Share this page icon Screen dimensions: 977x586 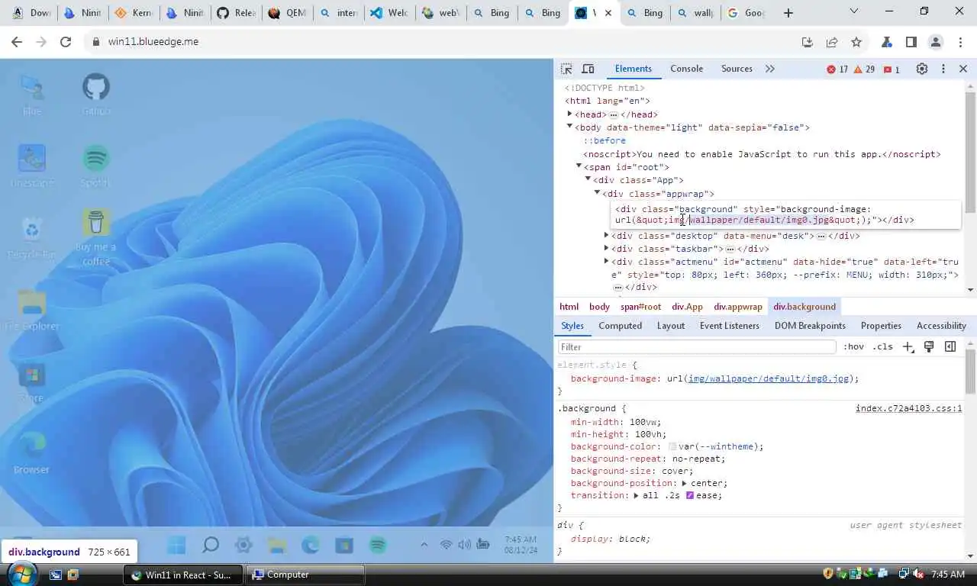pyautogui.click(x=832, y=42)
